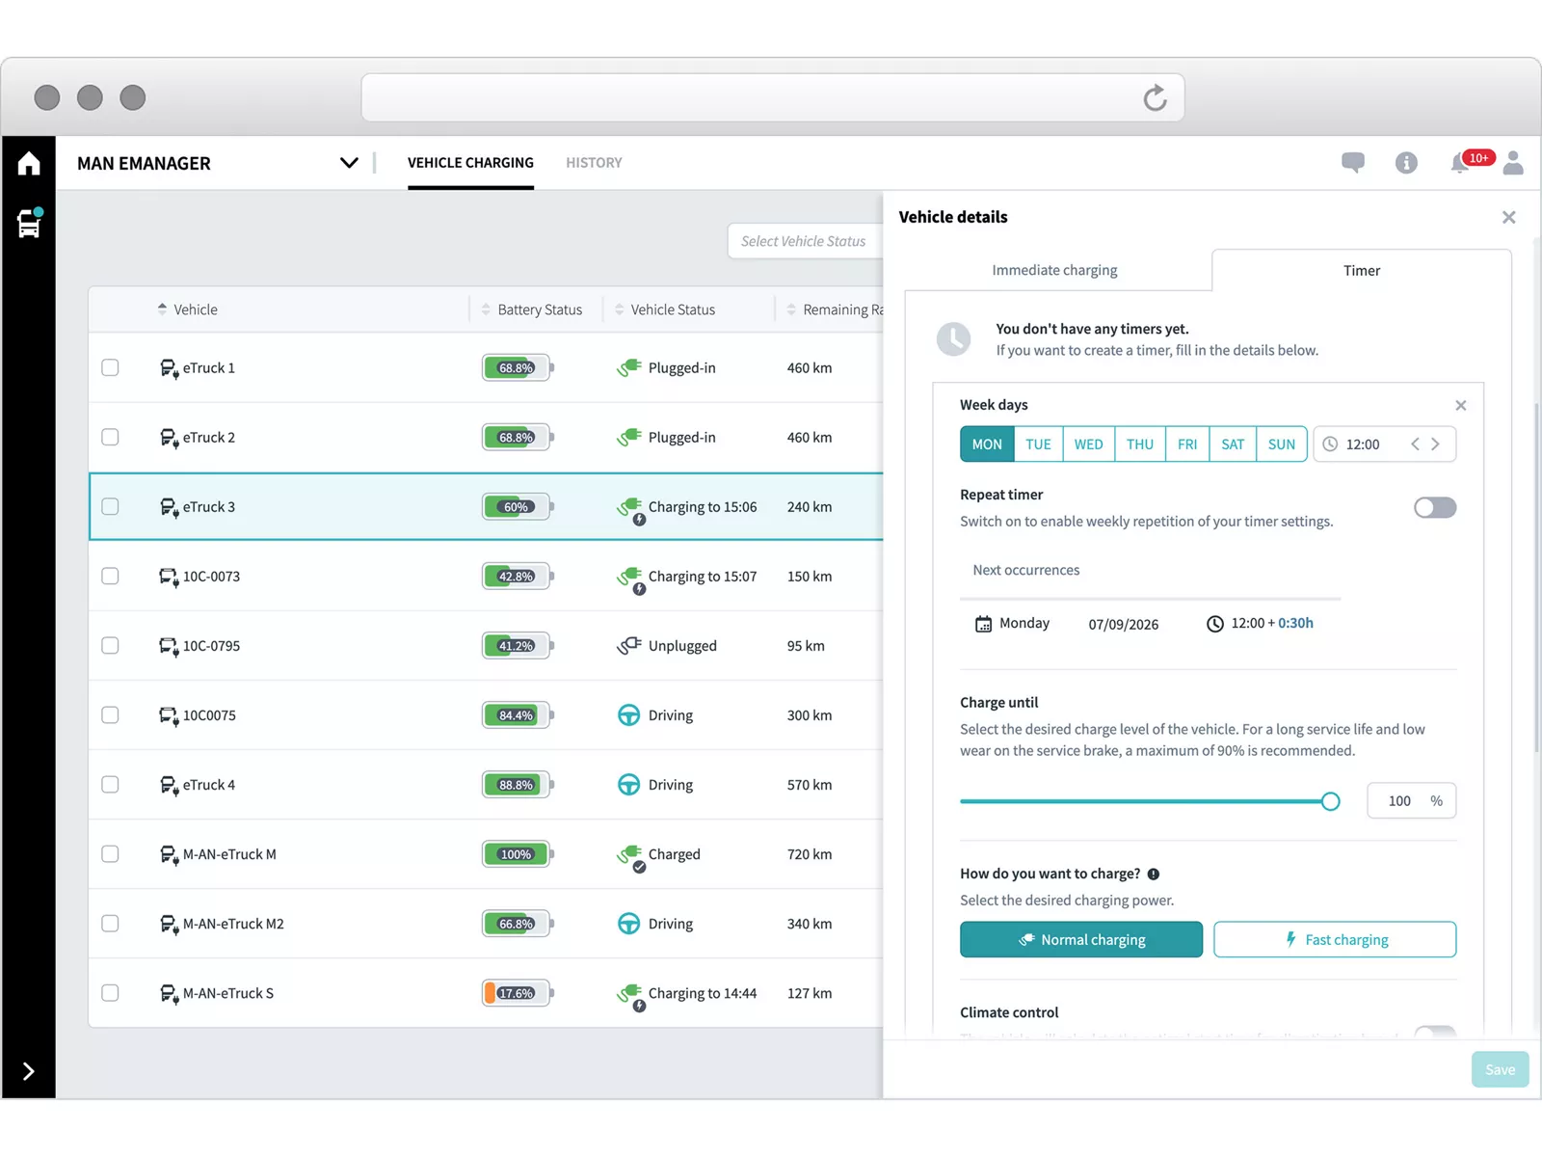Click the truck icon beside 10C-0795
The height and width of the screenshot is (1157, 1542).
[169, 646]
